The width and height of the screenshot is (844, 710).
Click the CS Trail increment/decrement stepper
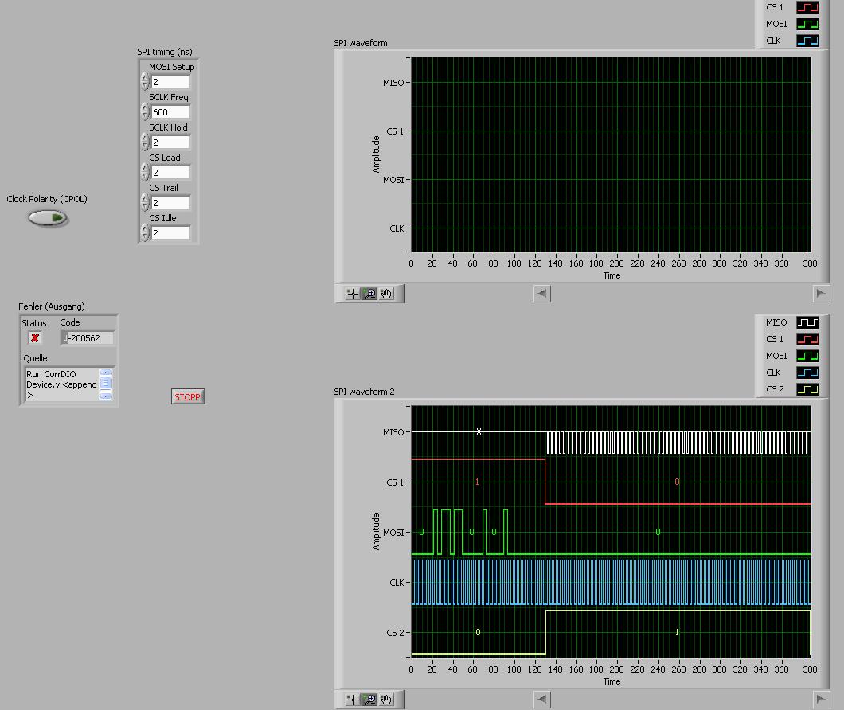point(145,202)
